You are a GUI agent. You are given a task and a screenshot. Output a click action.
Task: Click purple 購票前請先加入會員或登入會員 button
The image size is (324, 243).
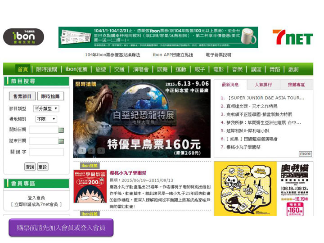(x=61, y=228)
